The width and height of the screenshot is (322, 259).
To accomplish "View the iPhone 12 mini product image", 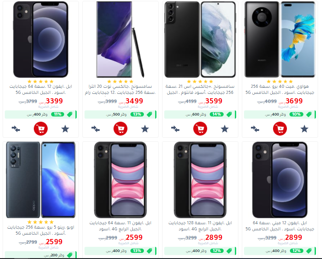I will click(280, 180).
